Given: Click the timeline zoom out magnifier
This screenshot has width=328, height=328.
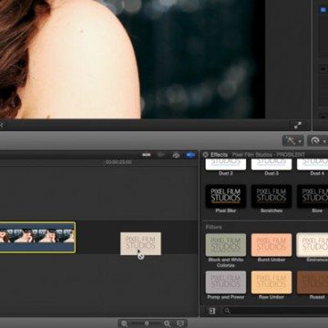Looking at the screenshot, I should [x=125, y=323].
